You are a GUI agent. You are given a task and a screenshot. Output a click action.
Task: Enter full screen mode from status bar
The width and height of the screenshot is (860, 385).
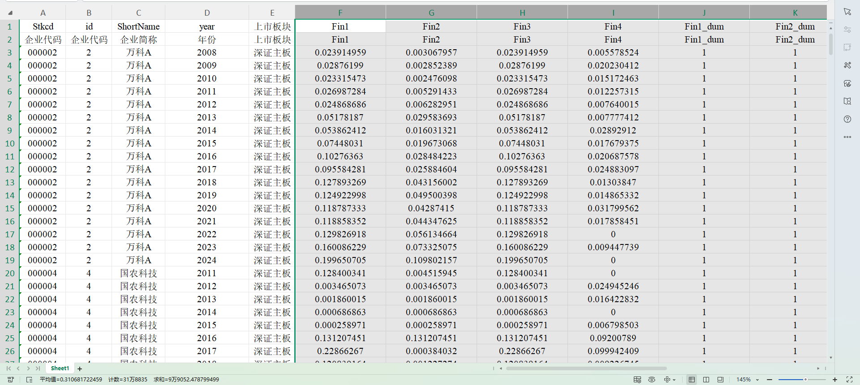coord(849,380)
